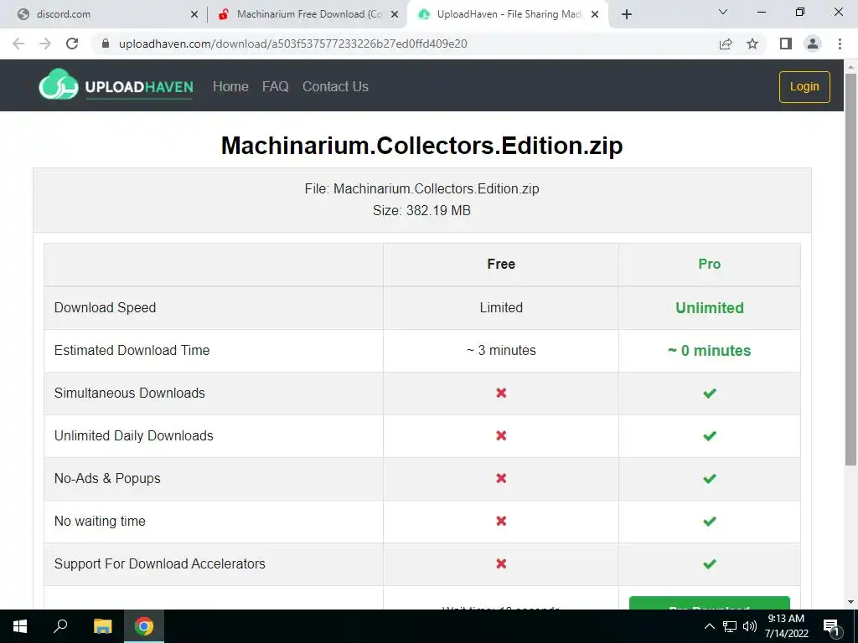Click green check in Download Accelerators row
Viewport: 858px width, 643px height.
coord(710,563)
